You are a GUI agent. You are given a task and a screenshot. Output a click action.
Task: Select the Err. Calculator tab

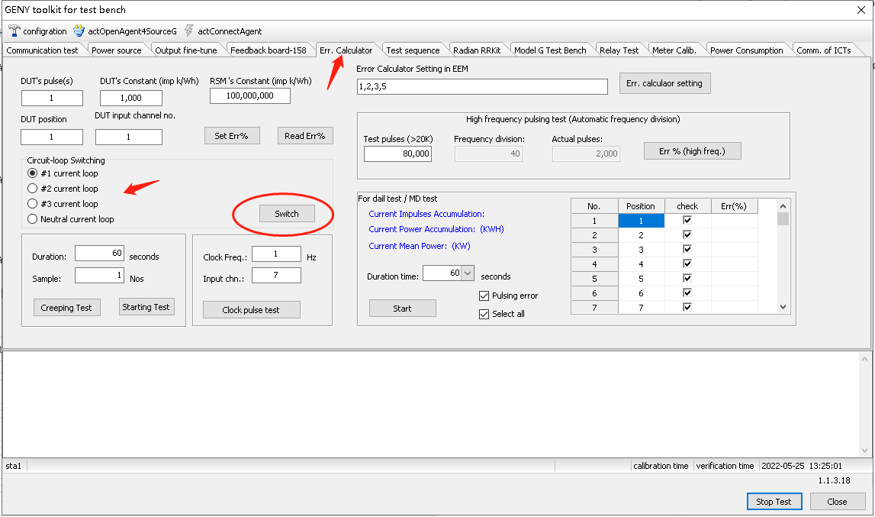pyautogui.click(x=346, y=50)
